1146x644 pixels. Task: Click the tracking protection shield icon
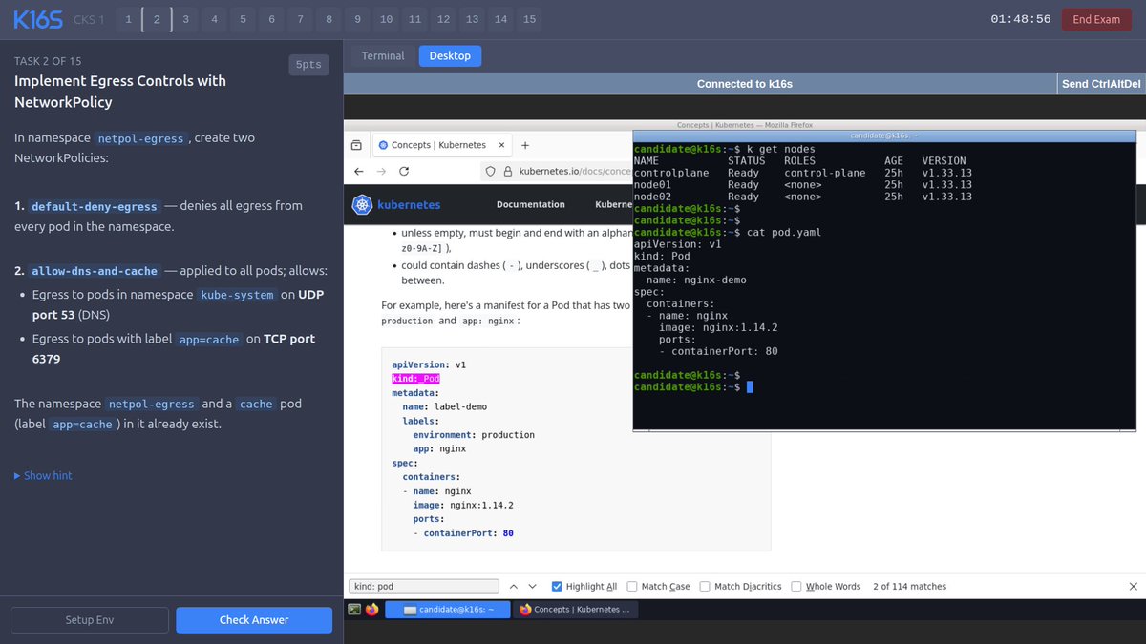coord(491,171)
